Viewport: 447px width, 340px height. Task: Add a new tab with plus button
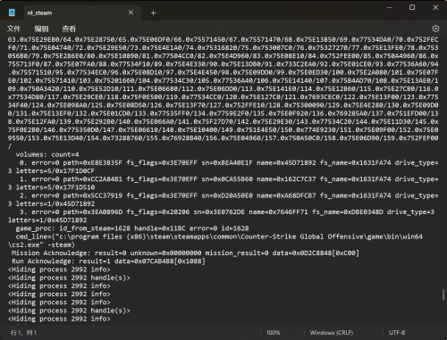coord(153,12)
